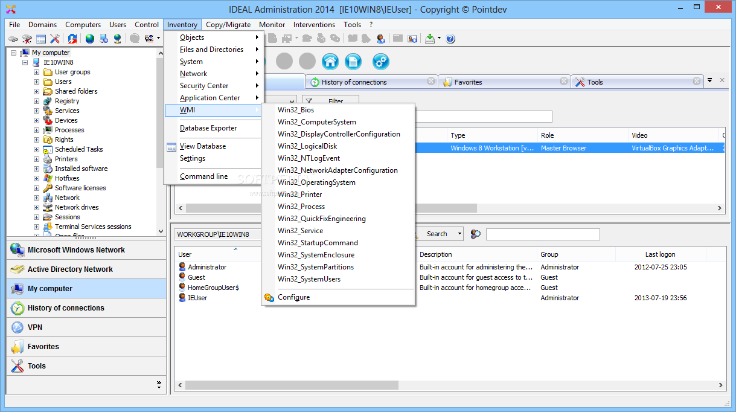Show more sidebar buttons via chevron
This screenshot has width=736, height=412.
(x=159, y=384)
